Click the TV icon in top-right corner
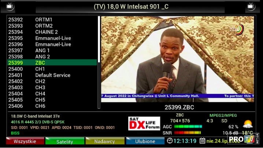Screen dimensions: 263x148 (251, 7)
